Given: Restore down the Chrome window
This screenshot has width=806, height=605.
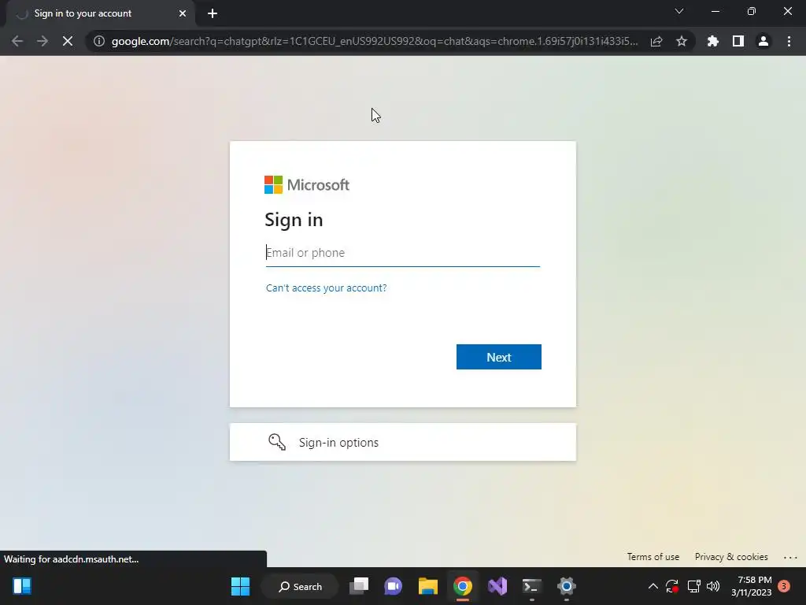Looking at the screenshot, I should pos(752,11).
